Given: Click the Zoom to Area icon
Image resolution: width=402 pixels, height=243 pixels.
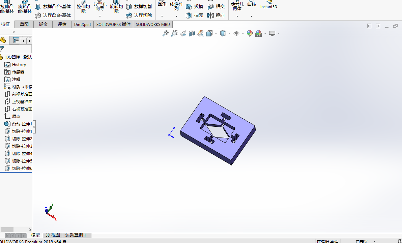Looking at the screenshot, I should click(x=174, y=33).
